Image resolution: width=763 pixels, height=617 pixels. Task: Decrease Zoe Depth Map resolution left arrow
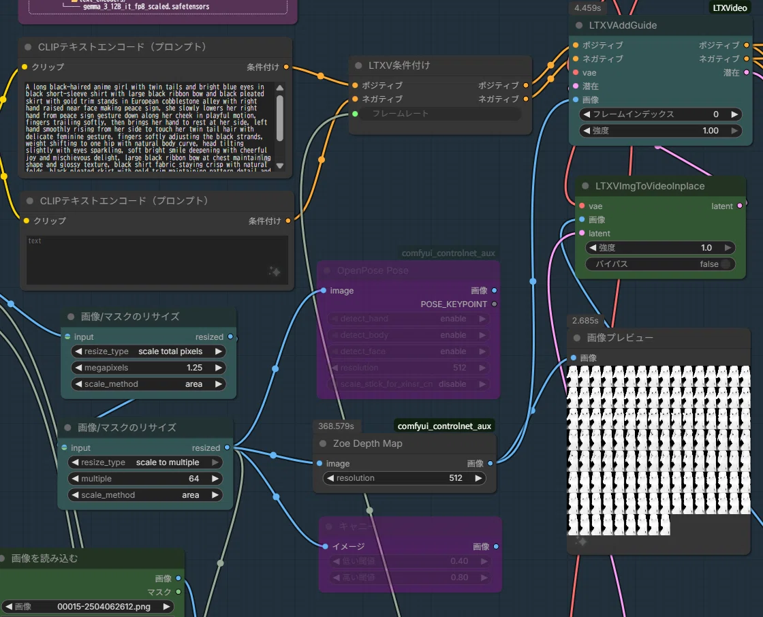click(330, 478)
